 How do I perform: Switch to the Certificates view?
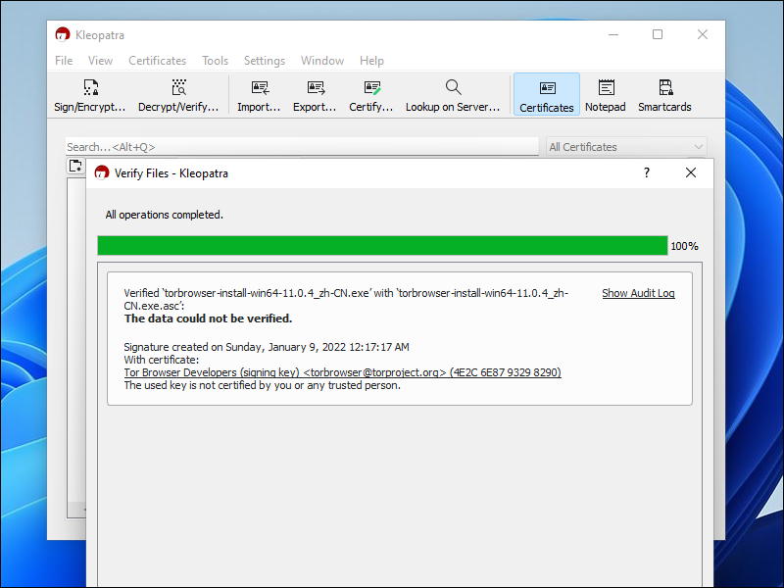coord(547,95)
